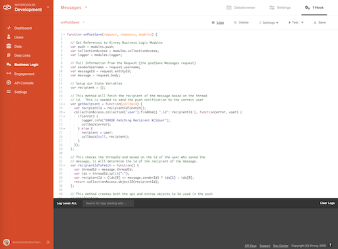Click the Clear Logs button
This screenshot has width=338, height=249.
(x=327, y=203)
